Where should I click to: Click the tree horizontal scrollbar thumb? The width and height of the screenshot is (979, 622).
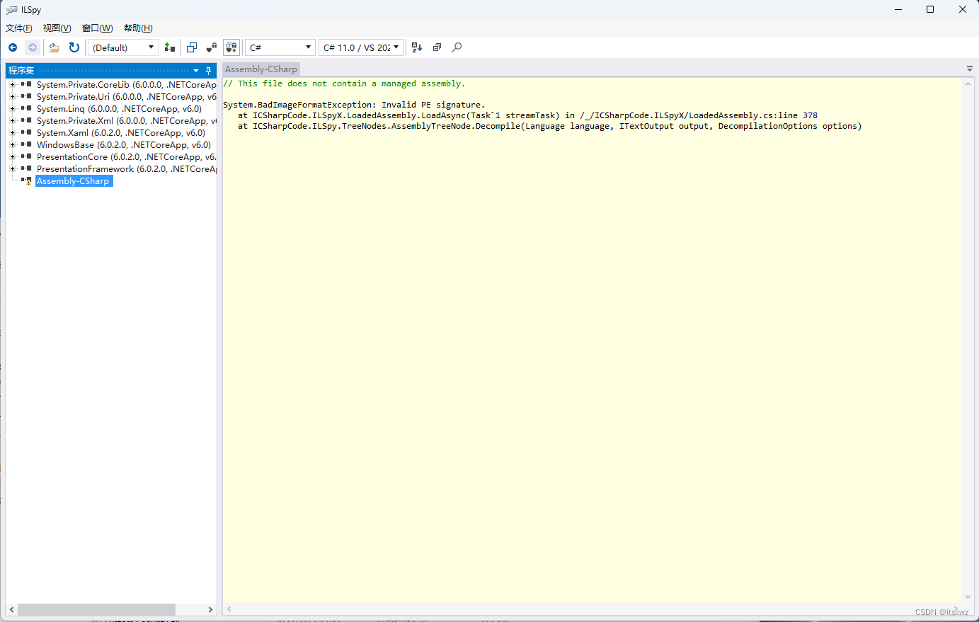tap(96, 610)
